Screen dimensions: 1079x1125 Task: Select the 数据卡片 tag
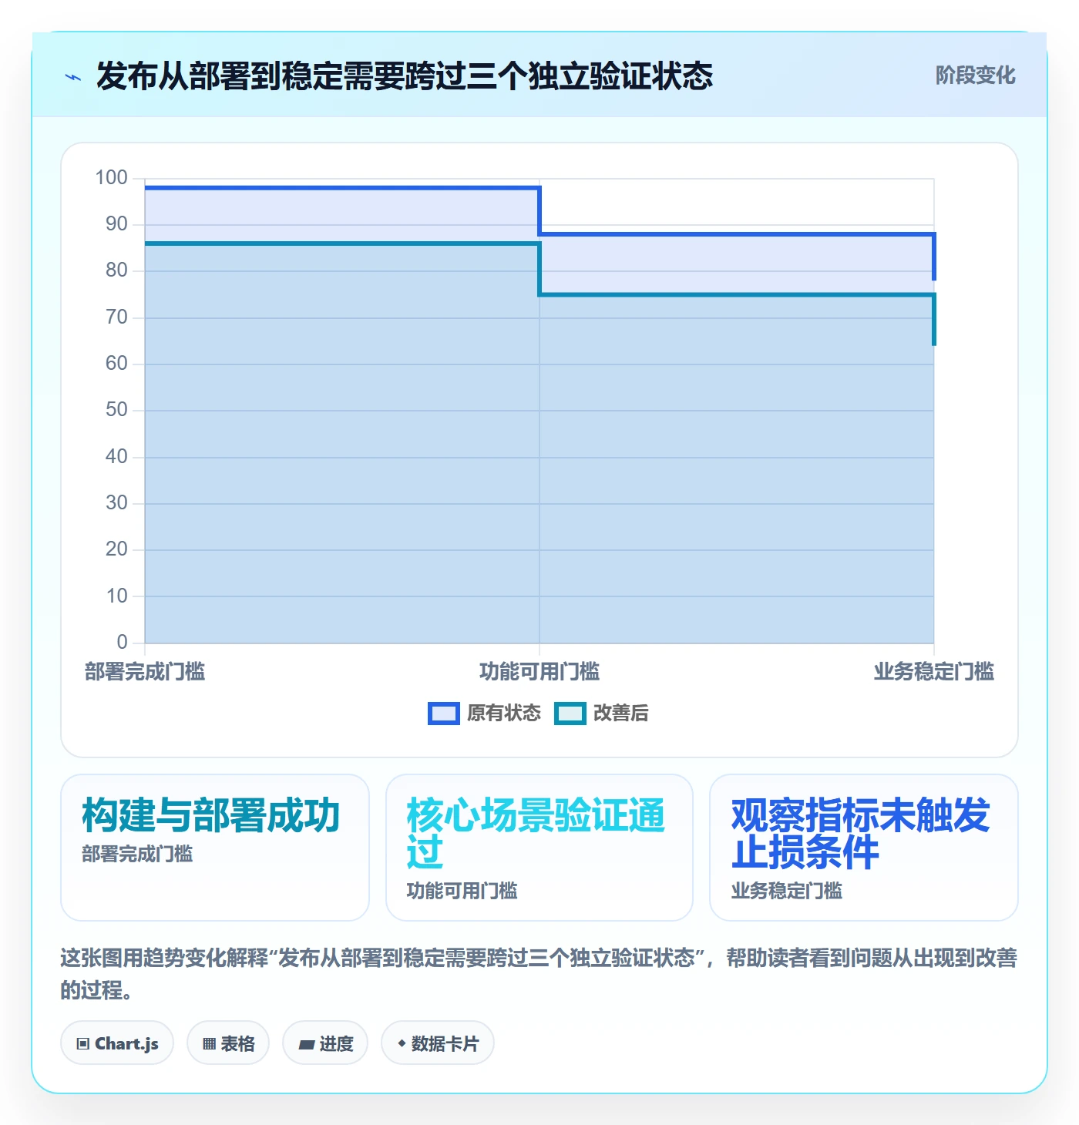pos(438,1043)
